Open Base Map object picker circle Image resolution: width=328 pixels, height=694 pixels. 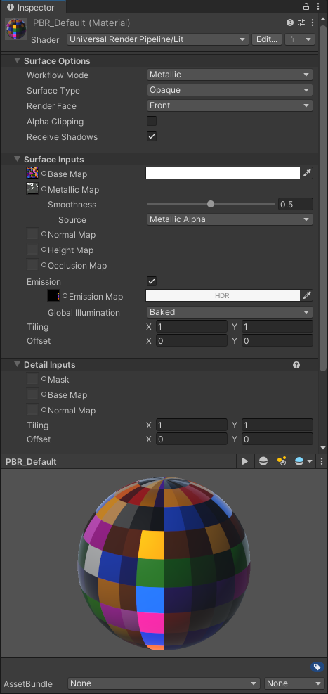[44, 174]
